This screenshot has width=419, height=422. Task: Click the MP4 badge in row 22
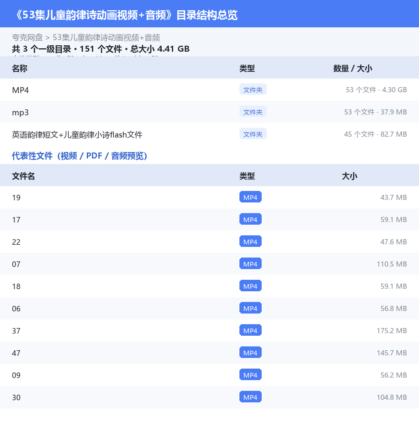point(250,242)
